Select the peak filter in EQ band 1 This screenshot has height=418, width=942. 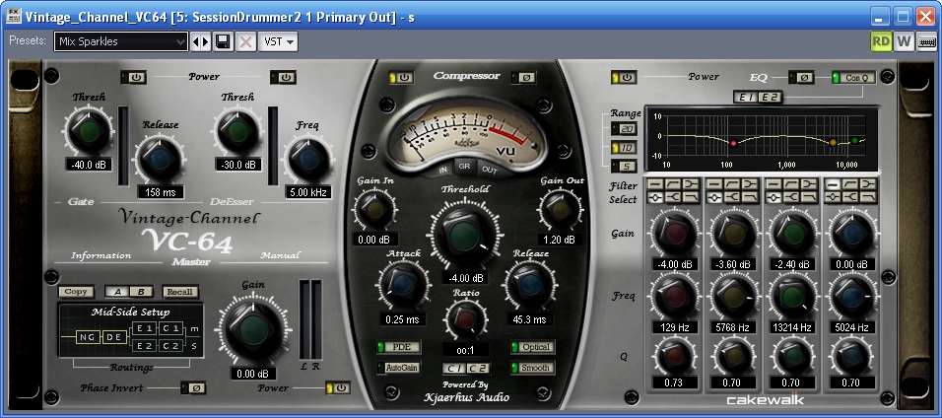coord(655,197)
